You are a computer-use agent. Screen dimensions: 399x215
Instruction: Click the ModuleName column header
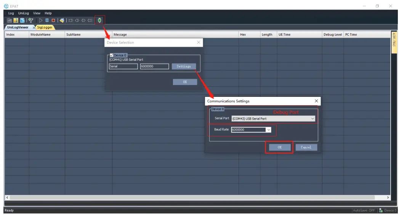(x=47, y=35)
